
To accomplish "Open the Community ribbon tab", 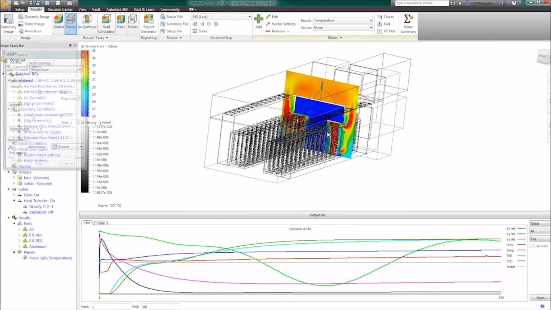I will coord(170,9).
